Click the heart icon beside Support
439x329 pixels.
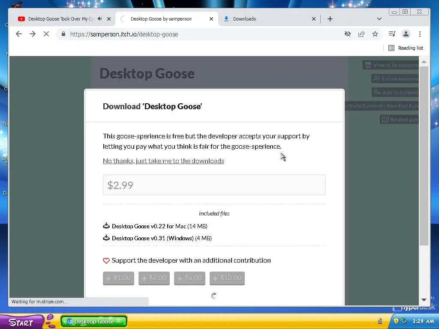(106, 261)
